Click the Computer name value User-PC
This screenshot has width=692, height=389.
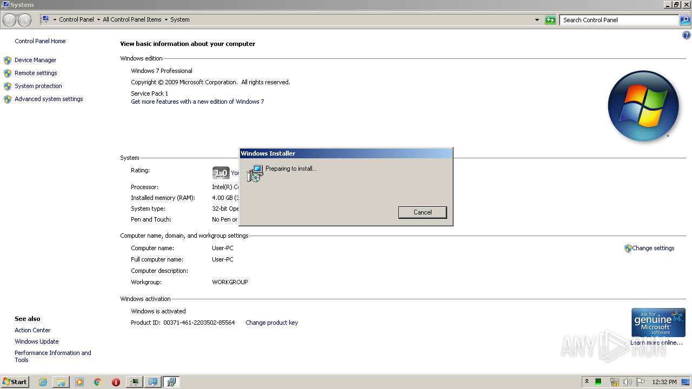(x=223, y=248)
